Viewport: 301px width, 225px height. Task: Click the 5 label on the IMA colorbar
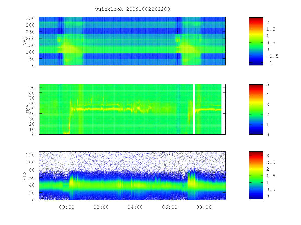click(x=268, y=84)
